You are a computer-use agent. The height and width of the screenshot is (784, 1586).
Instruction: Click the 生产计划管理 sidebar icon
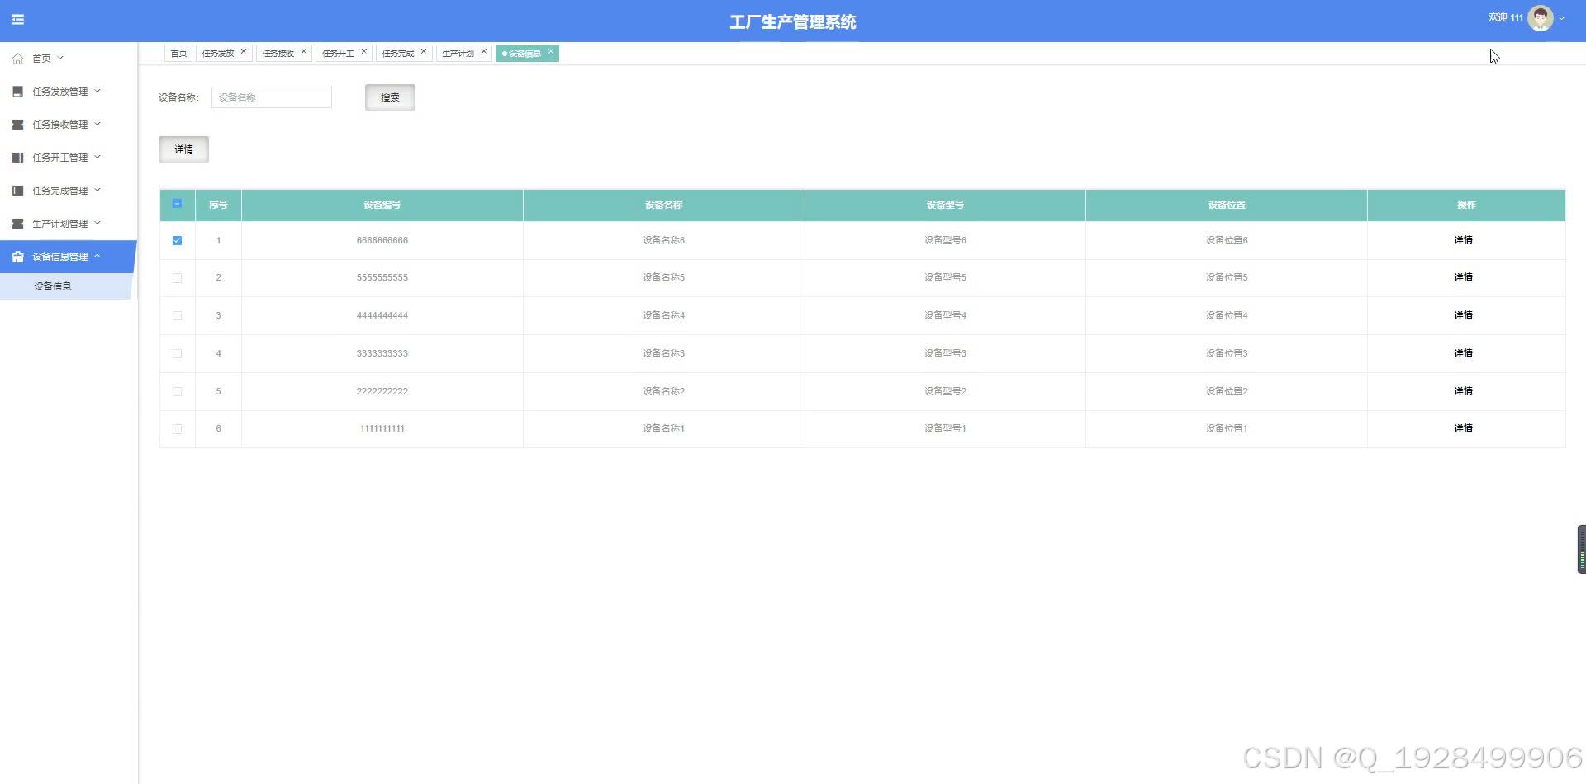[18, 224]
